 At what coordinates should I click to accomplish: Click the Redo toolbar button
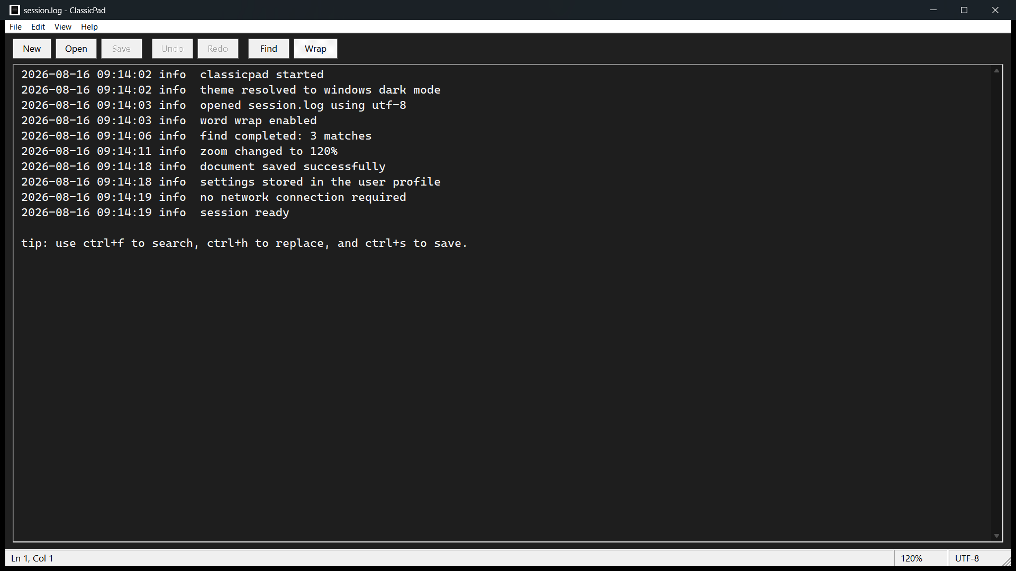(218, 49)
